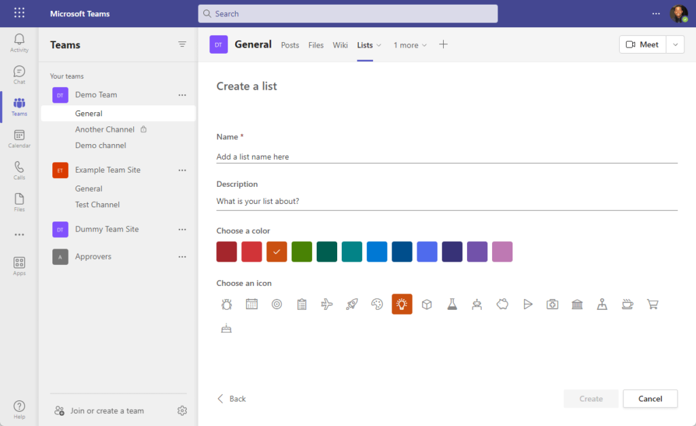Pick the teal color swatch
This screenshot has height=426, width=696.
pos(352,251)
